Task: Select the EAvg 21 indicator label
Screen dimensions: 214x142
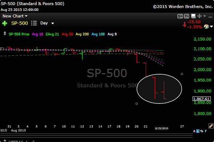Action: point(52,34)
